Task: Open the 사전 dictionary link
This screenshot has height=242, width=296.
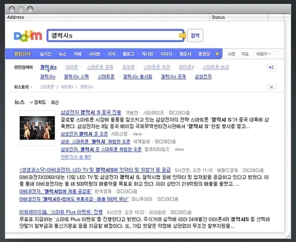Action: [x=231, y=54]
